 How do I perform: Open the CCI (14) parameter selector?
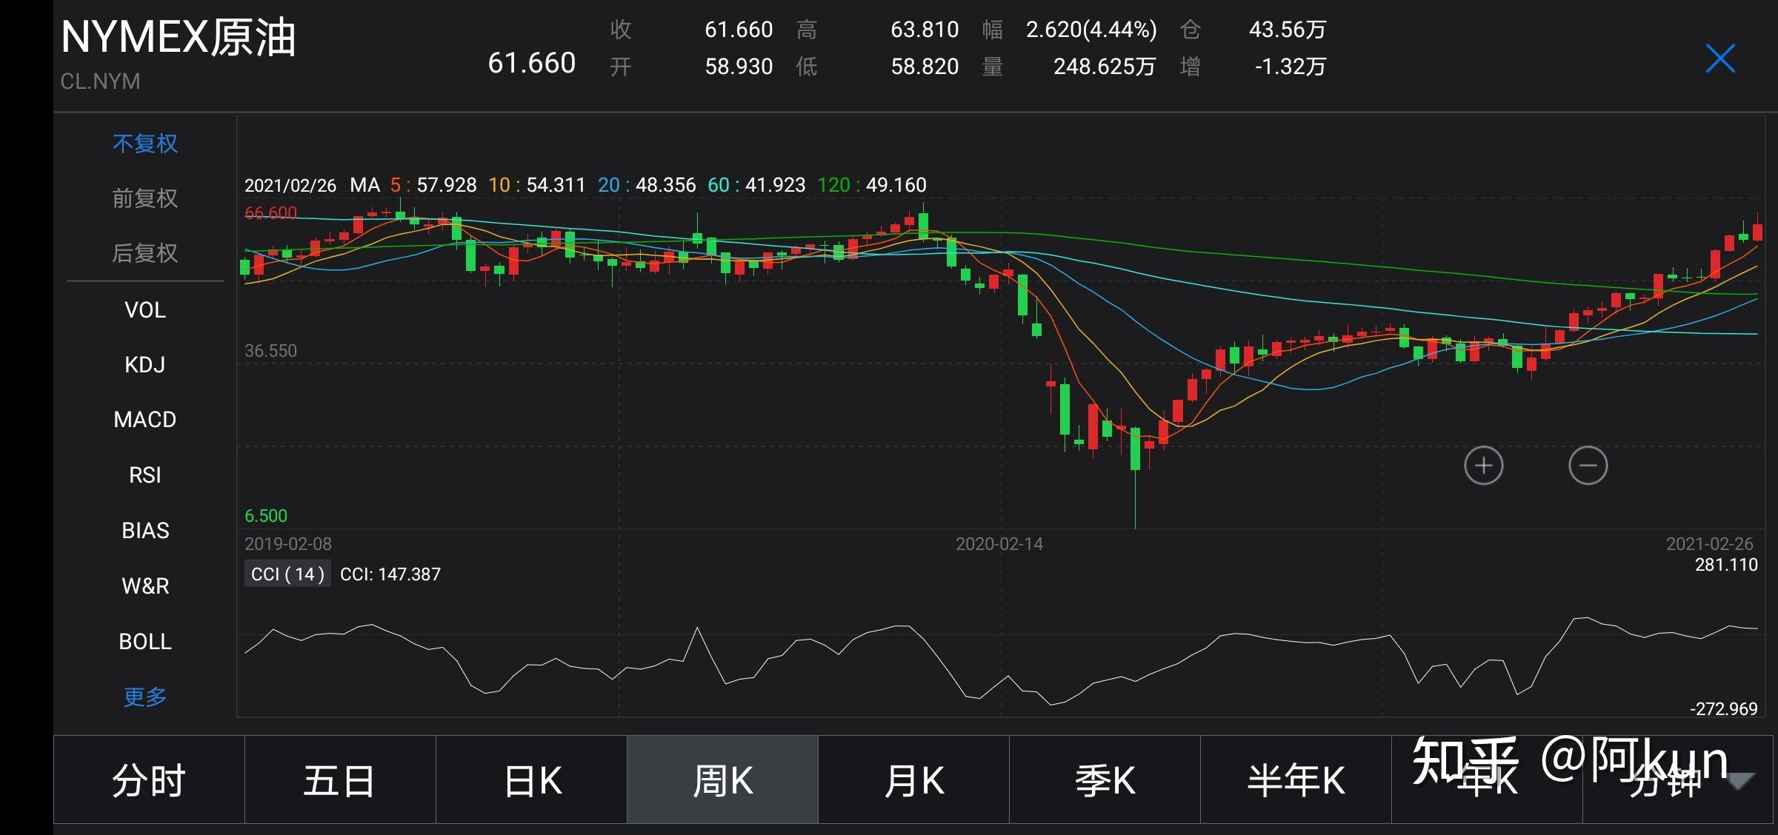click(x=287, y=574)
